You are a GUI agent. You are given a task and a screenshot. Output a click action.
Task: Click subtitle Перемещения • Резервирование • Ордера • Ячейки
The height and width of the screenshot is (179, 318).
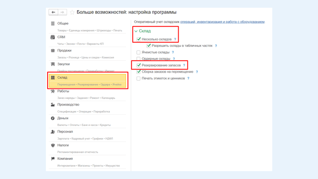tap(90, 85)
